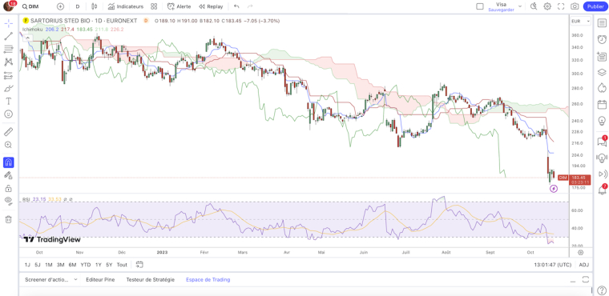Open the emoji icons tool
609x296 pixels.
(x=9, y=114)
